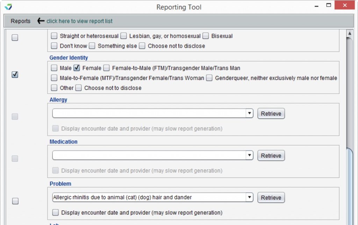Open the 'click here to view report list' link

coord(79,21)
